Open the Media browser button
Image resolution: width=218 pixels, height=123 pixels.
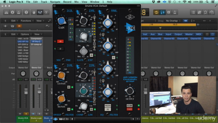[212, 12]
